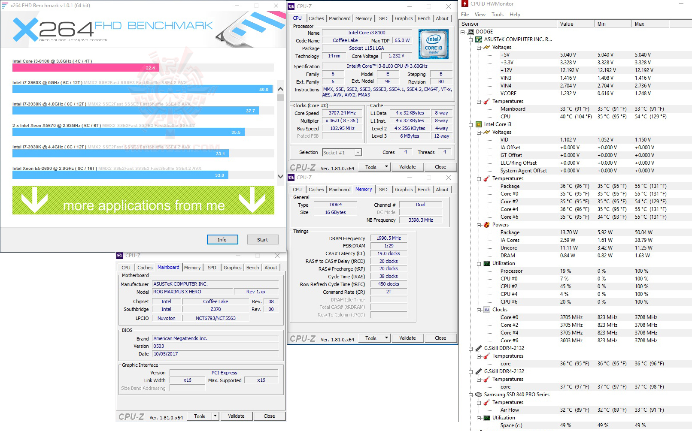This screenshot has height=431, width=692.
Task: Click the Tools button in the CPU-Z Mainboard window
Action: tap(200, 416)
